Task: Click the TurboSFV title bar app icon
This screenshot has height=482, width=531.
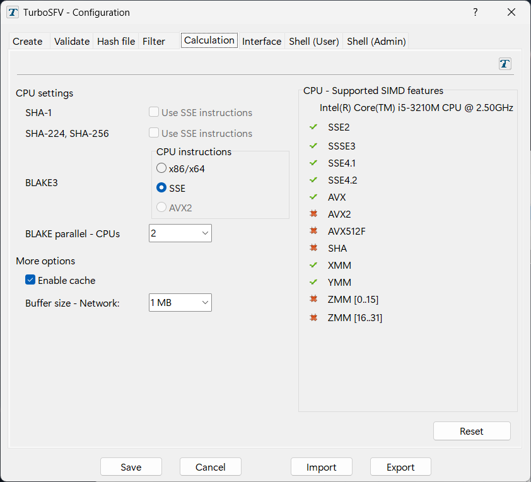Action: point(13,13)
